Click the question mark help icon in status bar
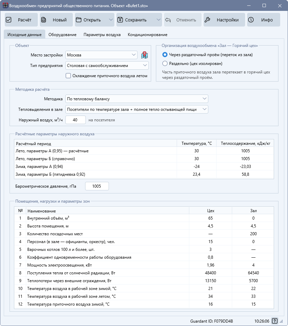Screen dimensions: 288x326 (x=275, y=321)
